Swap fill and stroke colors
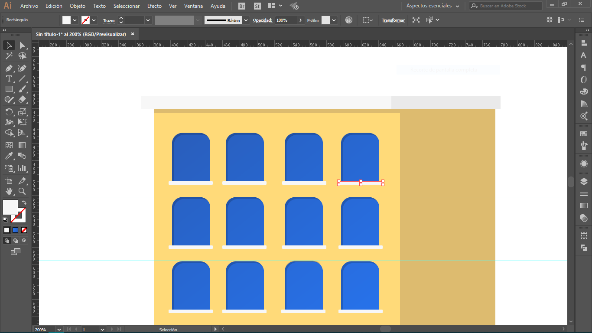The height and width of the screenshot is (333, 592). tap(24, 202)
